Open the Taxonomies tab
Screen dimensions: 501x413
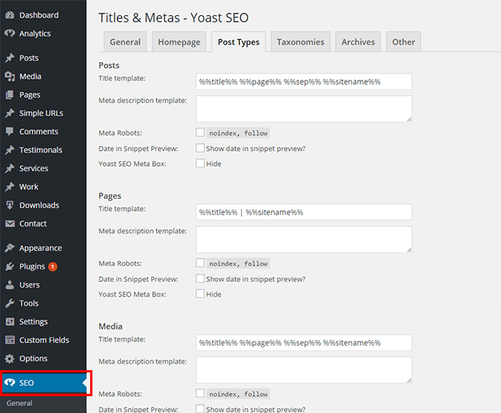[x=301, y=42]
